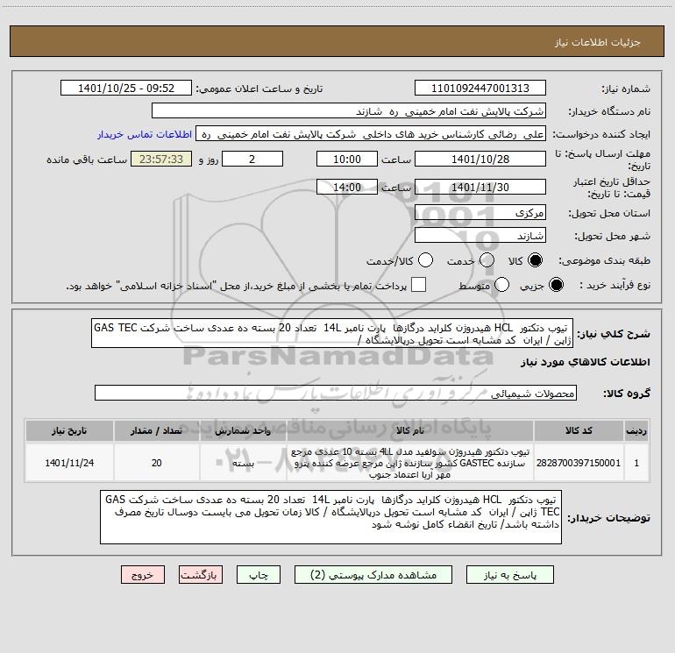675x653 pixels.
Task: Click the remaining time field 23:57:33
Action: click(x=161, y=159)
